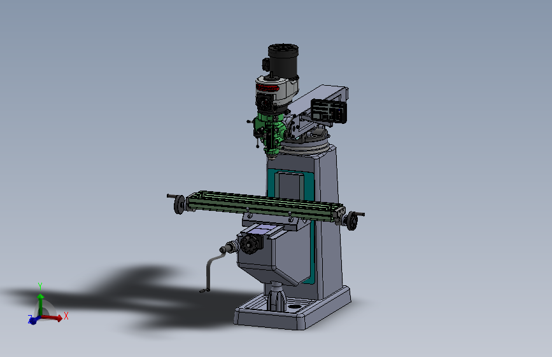Select the machine base casting

tap(292, 309)
